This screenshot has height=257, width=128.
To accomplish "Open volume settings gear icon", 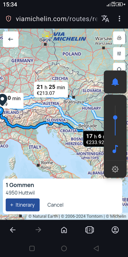I will pyautogui.click(x=115, y=169).
